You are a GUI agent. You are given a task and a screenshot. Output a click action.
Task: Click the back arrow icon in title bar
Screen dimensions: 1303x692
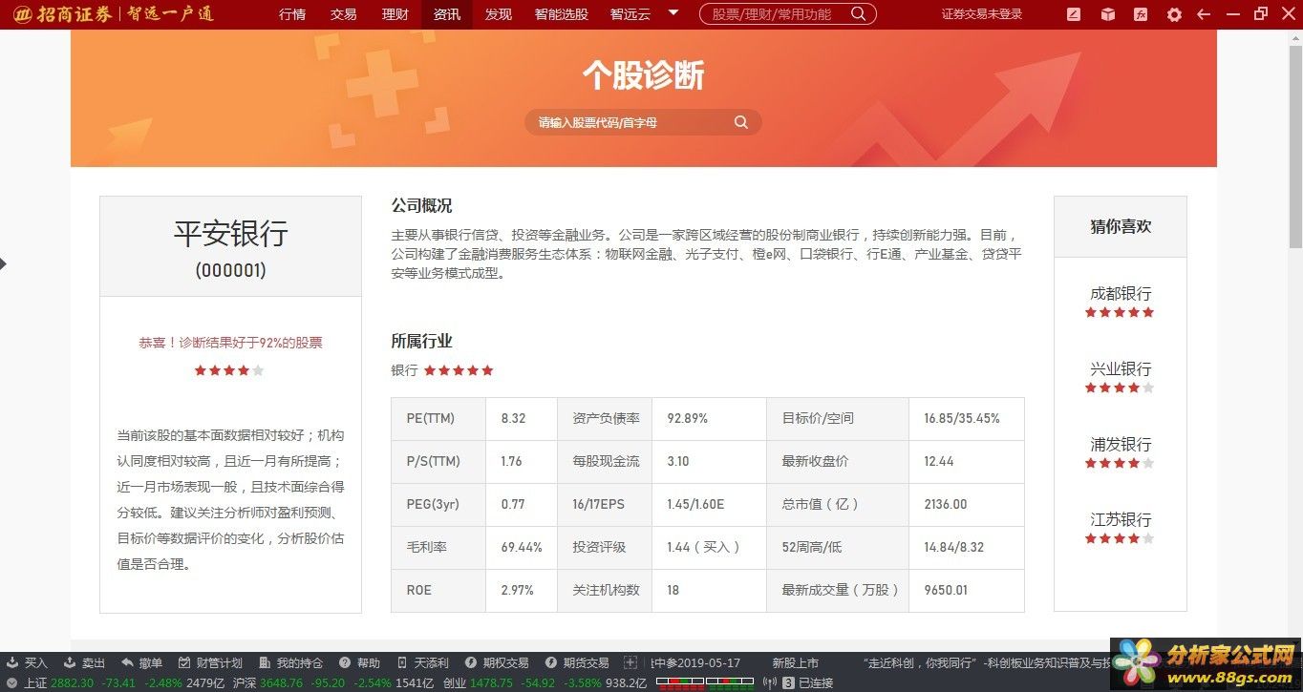(x=1204, y=14)
